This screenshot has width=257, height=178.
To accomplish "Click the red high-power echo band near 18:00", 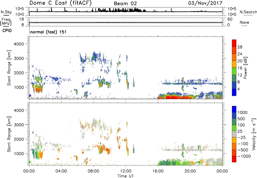I will 179,97.
